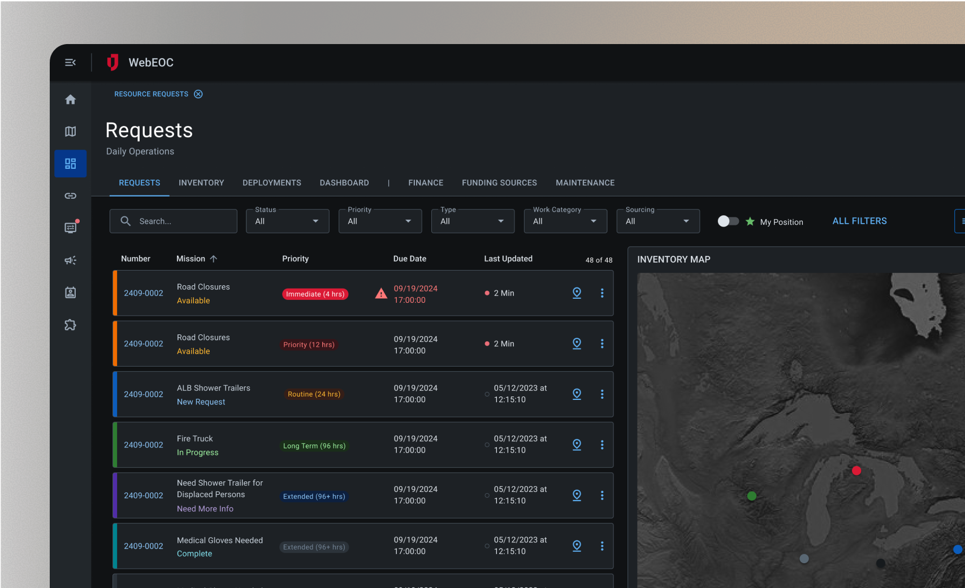Open messages icon with red notification dot
The width and height of the screenshot is (965, 588).
(x=71, y=228)
